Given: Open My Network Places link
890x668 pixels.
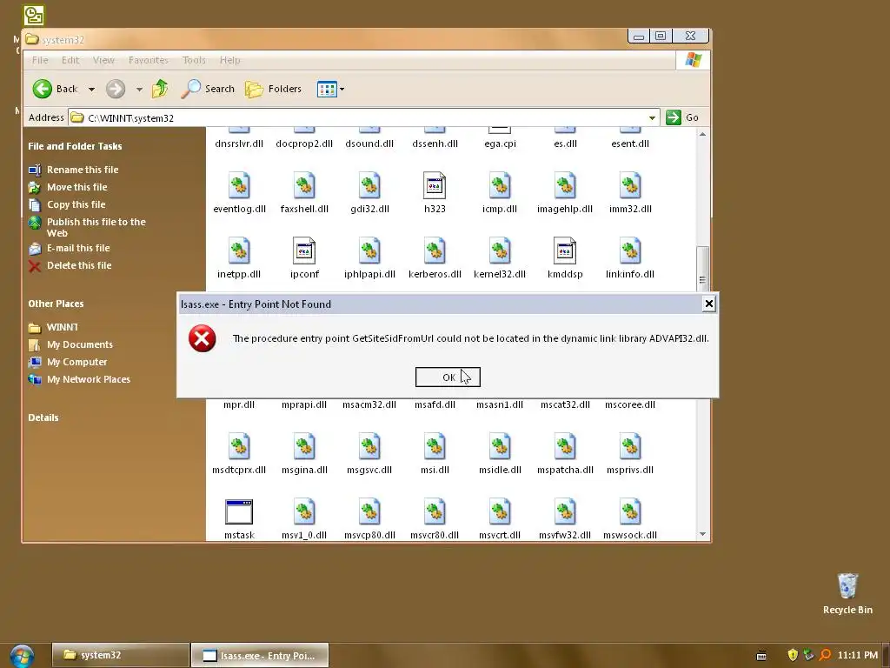Looking at the screenshot, I should click(88, 379).
